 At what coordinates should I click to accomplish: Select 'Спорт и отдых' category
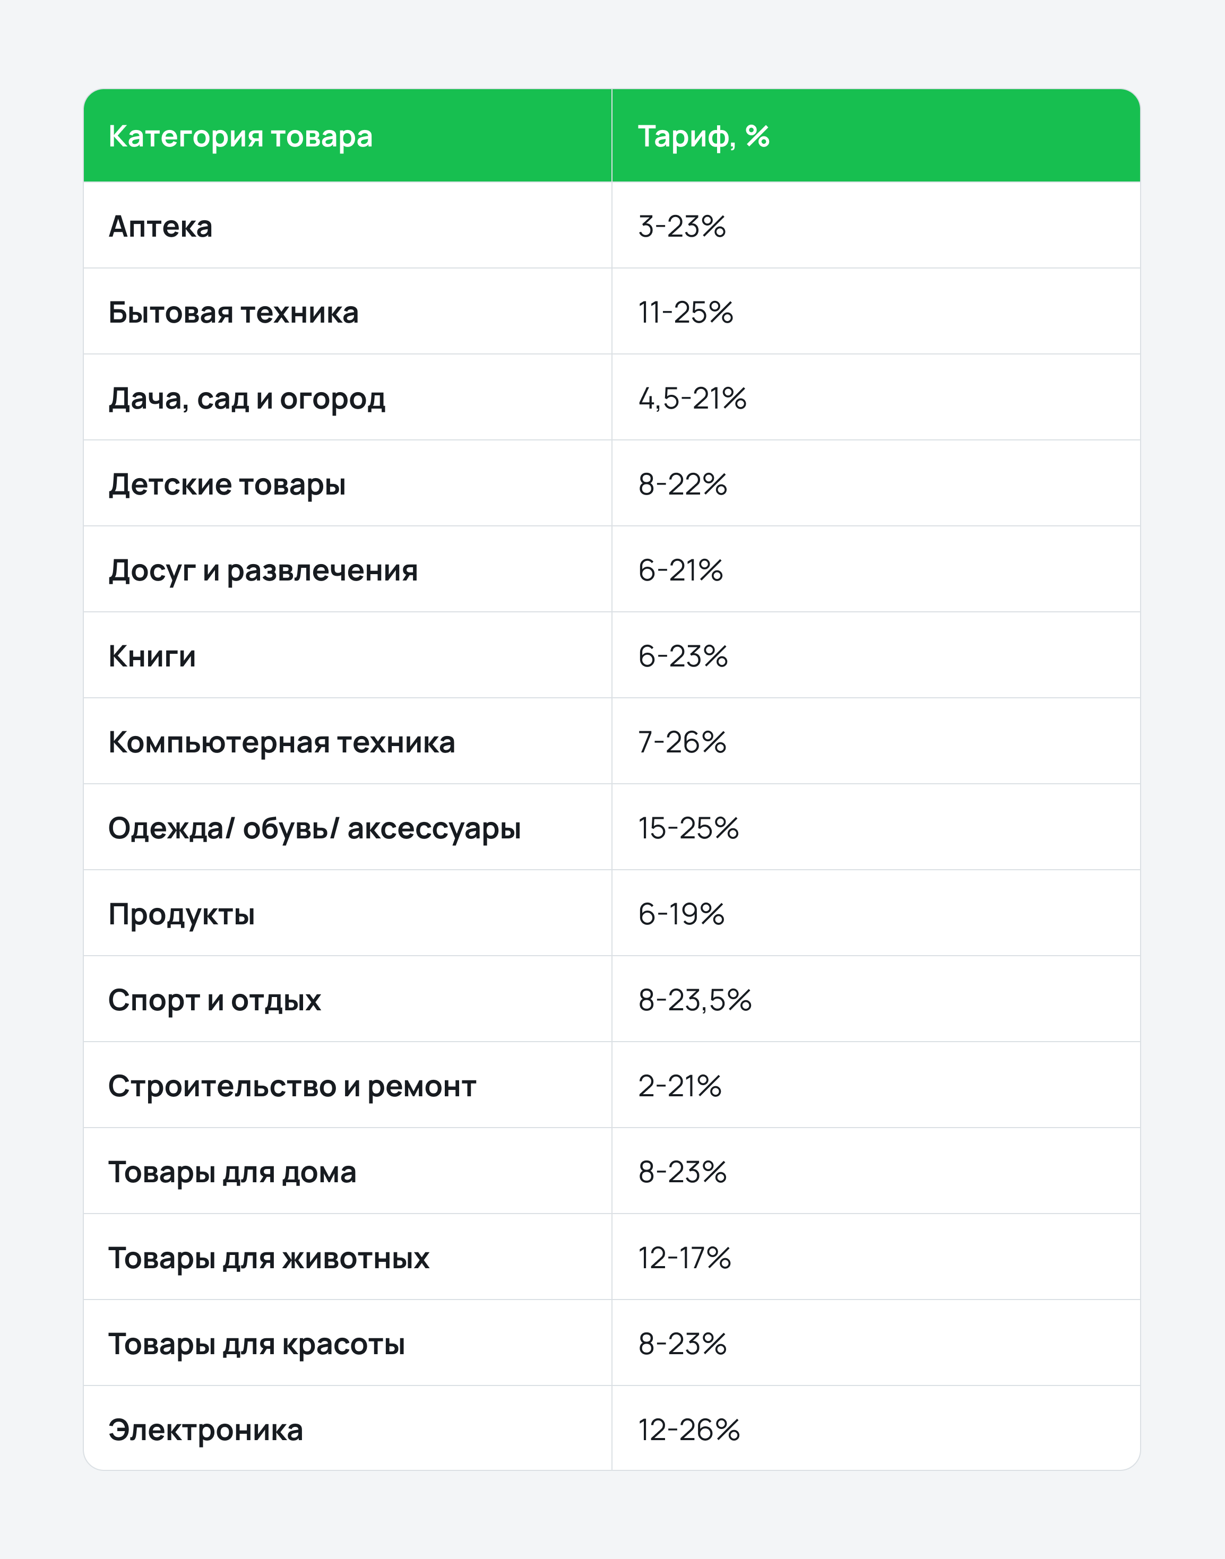click(x=214, y=1000)
